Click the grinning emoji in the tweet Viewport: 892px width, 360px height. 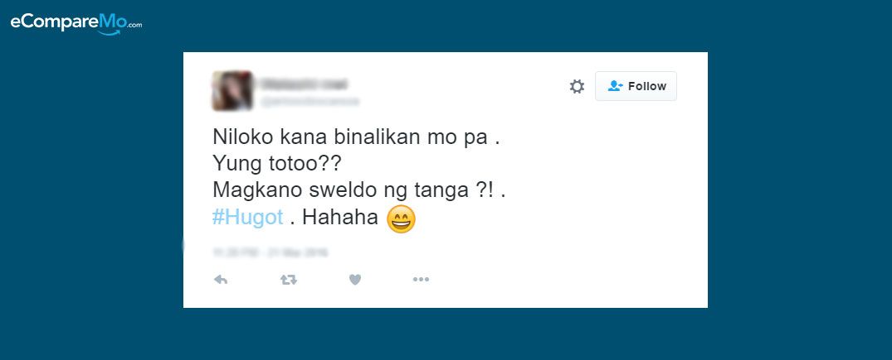click(x=401, y=219)
